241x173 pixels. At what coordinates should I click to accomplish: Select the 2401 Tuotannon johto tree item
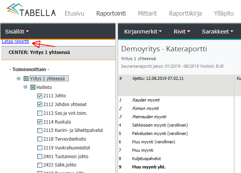pos(66,157)
